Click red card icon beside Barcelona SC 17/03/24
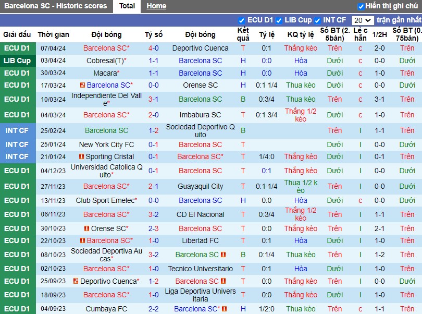This screenshot has width=422, height=314. click(x=83, y=85)
